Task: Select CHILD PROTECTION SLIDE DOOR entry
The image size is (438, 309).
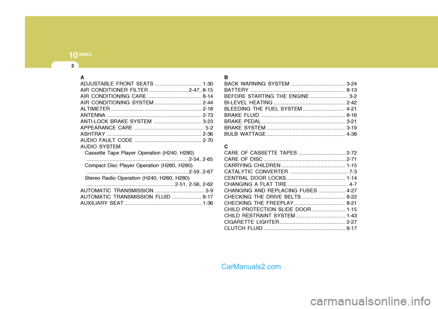Action: pos(291,209)
